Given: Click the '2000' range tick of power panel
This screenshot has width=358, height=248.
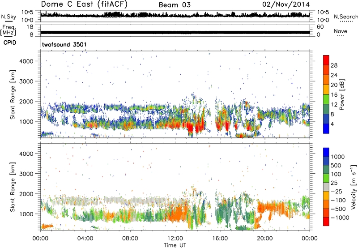Looking at the screenshot, I should (26, 101).
